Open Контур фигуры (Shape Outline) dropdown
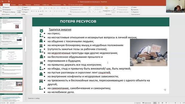The width and height of the screenshot is (185, 104). pos(123,10)
